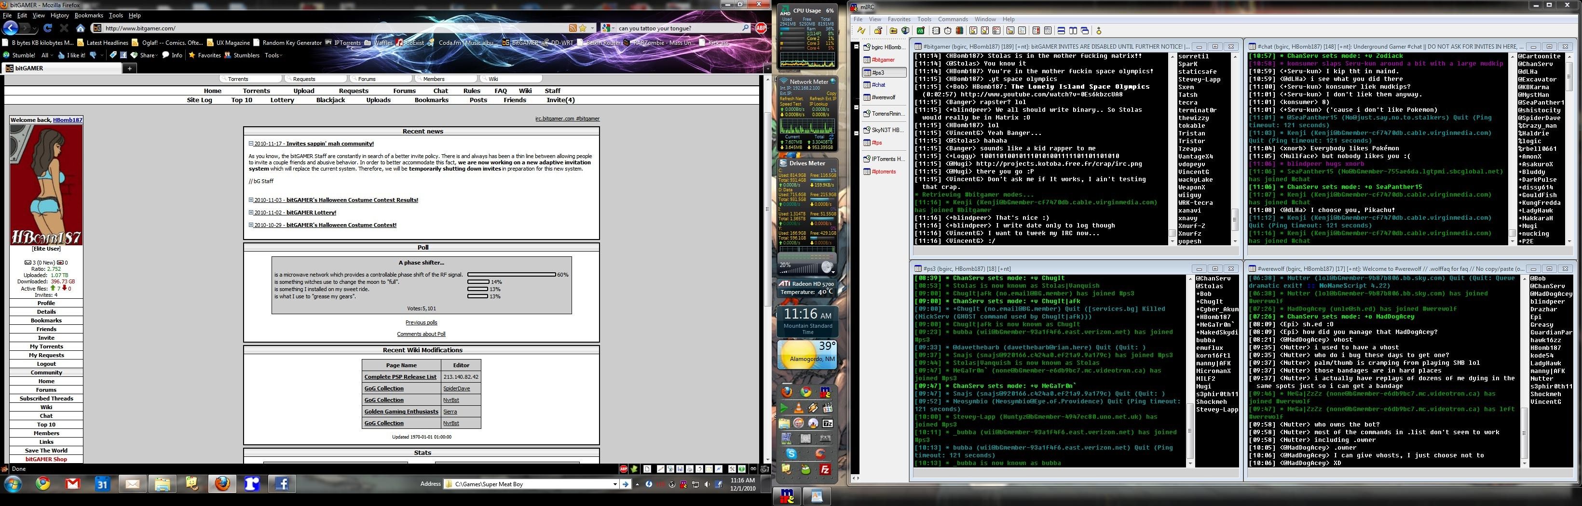Select #iptorrents in the mIRC channel tree
The height and width of the screenshot is (506, 1582).
click(x=884, y=172)
